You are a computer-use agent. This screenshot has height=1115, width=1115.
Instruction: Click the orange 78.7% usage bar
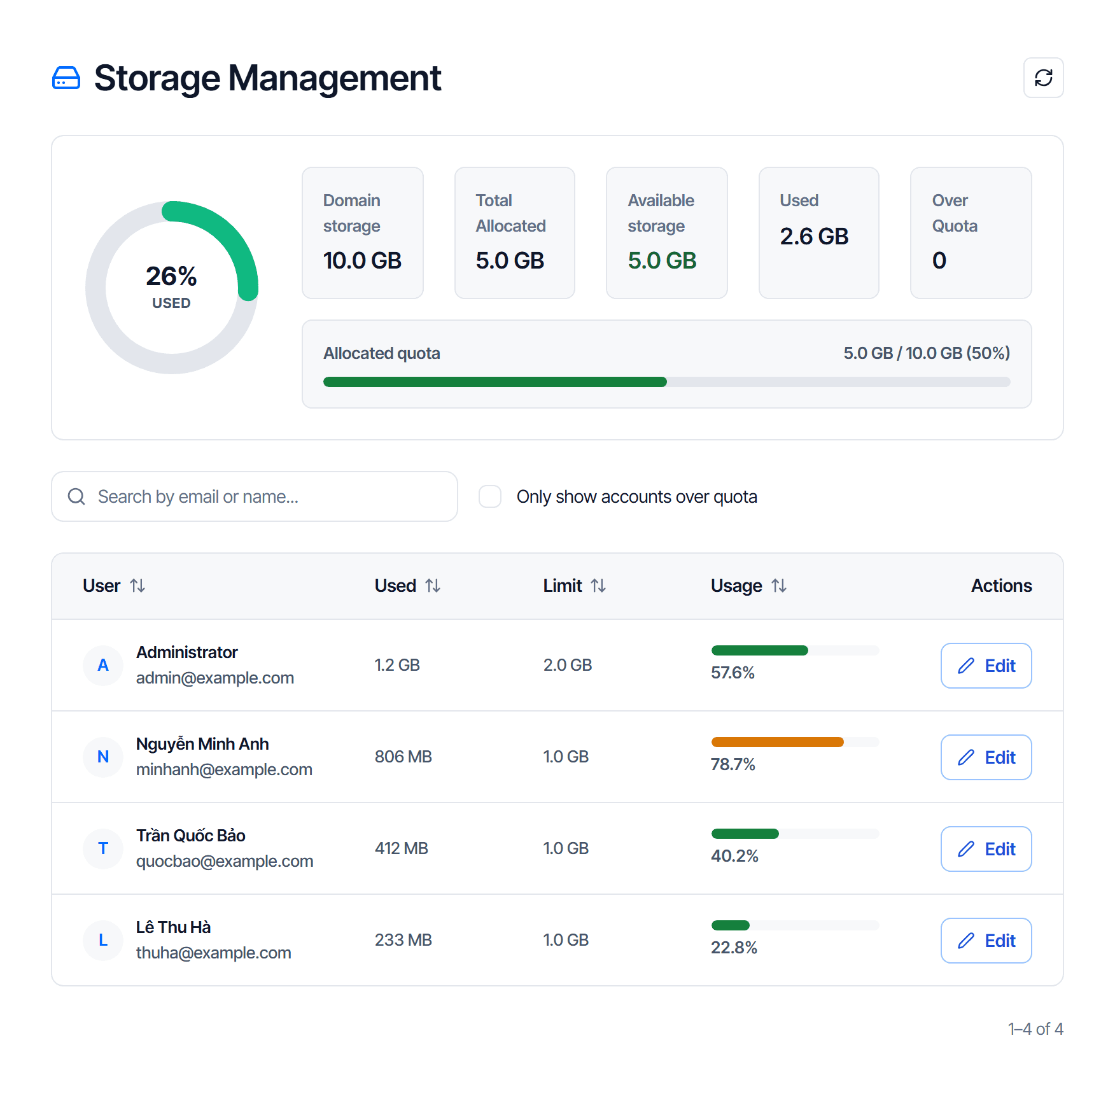pyautogui.click(x=795, y=742)
